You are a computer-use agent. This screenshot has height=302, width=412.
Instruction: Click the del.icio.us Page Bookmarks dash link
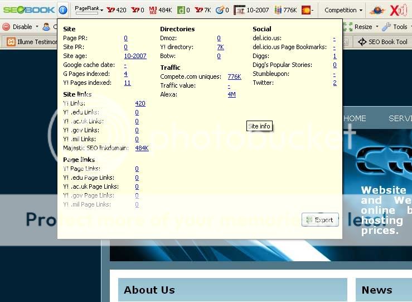(334, 47)
